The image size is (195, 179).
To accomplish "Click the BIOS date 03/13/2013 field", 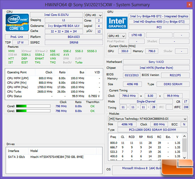I will click(132, 75).
